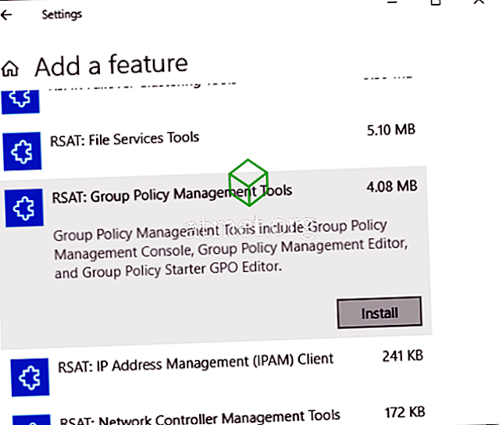Click the 241 KB size label
The width and height of the screenshot is (499, 425).
(x=403, y=355)
